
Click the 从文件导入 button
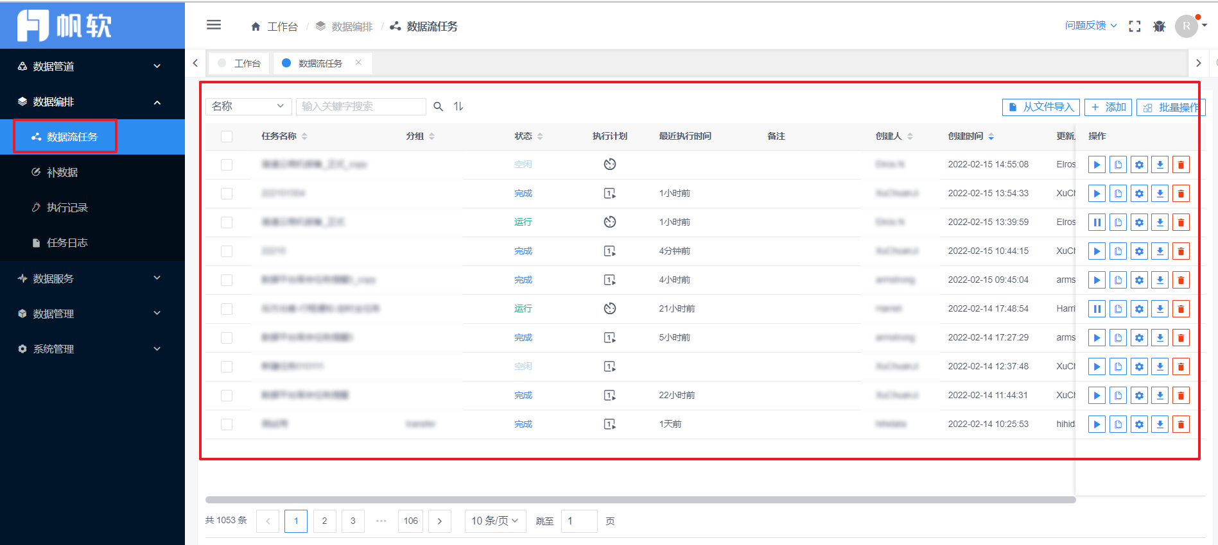(1041, 107)
